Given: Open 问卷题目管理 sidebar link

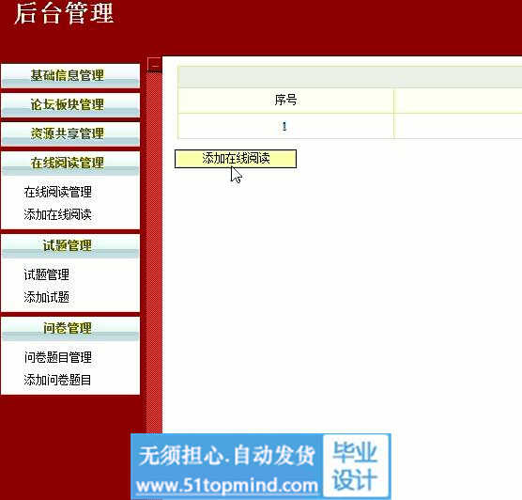Looking at the screenshot, I should tap(57, 357).
